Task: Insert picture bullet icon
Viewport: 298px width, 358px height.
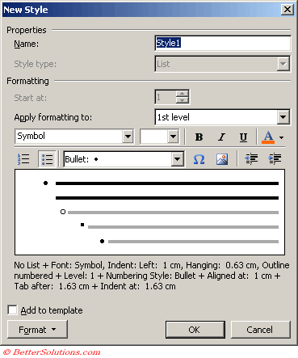Action: (x=222, y=159)
